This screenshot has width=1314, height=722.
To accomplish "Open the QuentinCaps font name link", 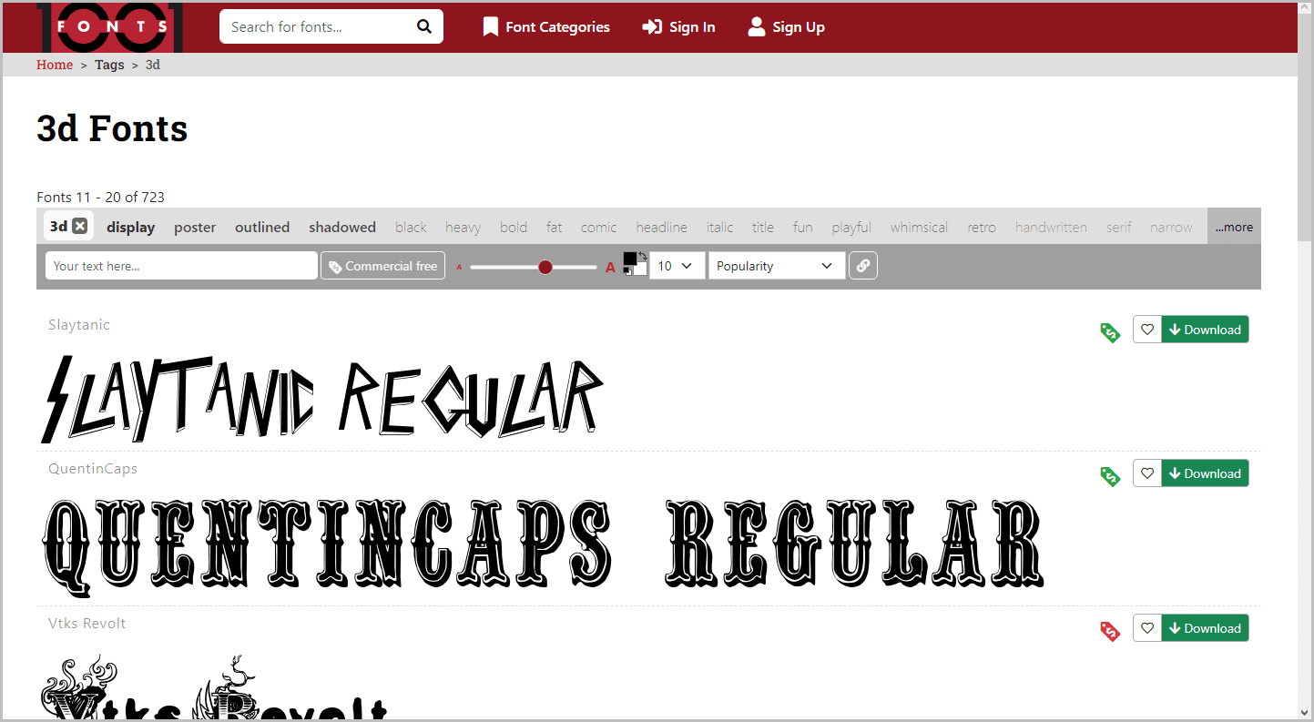I will click(x=93, y=469).
